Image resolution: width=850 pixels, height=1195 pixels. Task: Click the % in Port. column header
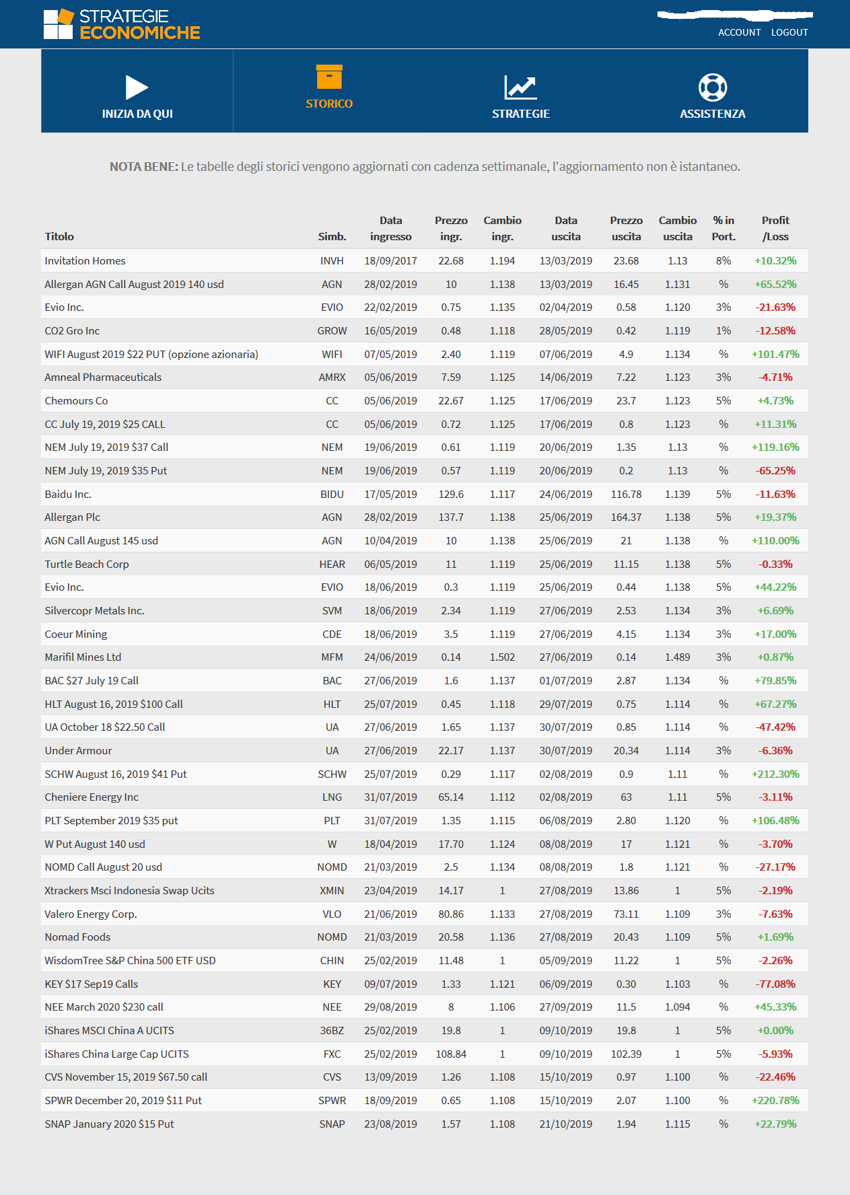723,228
